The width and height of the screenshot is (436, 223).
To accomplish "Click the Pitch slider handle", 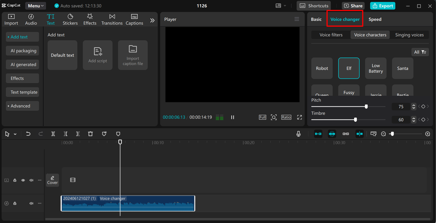I will coord(366,107).
